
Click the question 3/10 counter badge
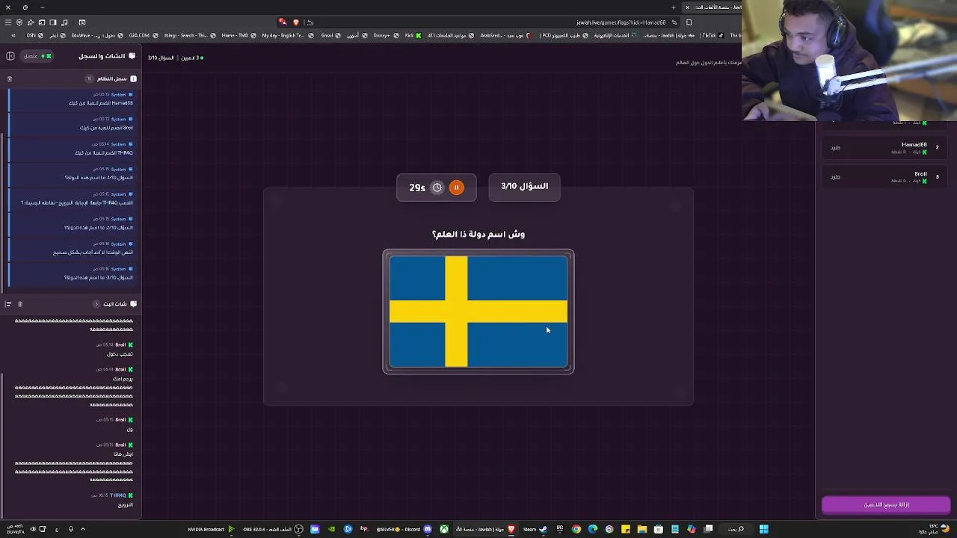coord(525,187)
